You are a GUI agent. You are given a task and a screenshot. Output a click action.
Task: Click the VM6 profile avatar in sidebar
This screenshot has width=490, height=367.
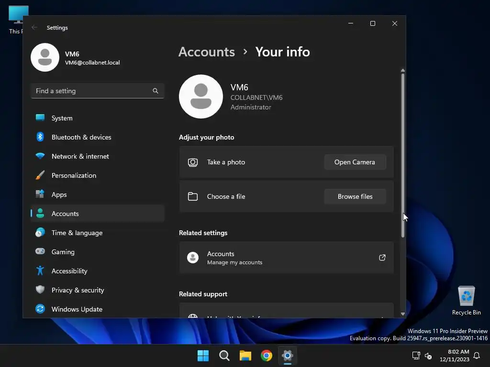45,57
